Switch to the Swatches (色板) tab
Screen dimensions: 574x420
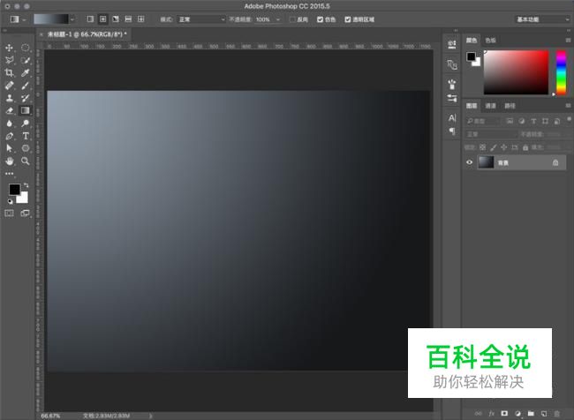click(490, 41)
